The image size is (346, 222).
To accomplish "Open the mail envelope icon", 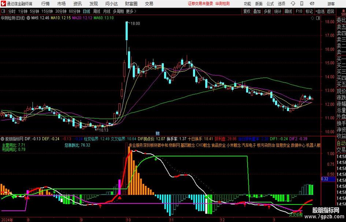I will [312, 4].
